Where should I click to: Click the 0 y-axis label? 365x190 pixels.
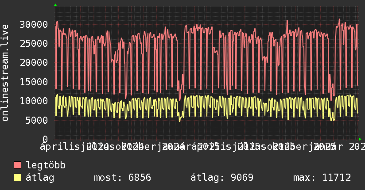tap(45, 139)
